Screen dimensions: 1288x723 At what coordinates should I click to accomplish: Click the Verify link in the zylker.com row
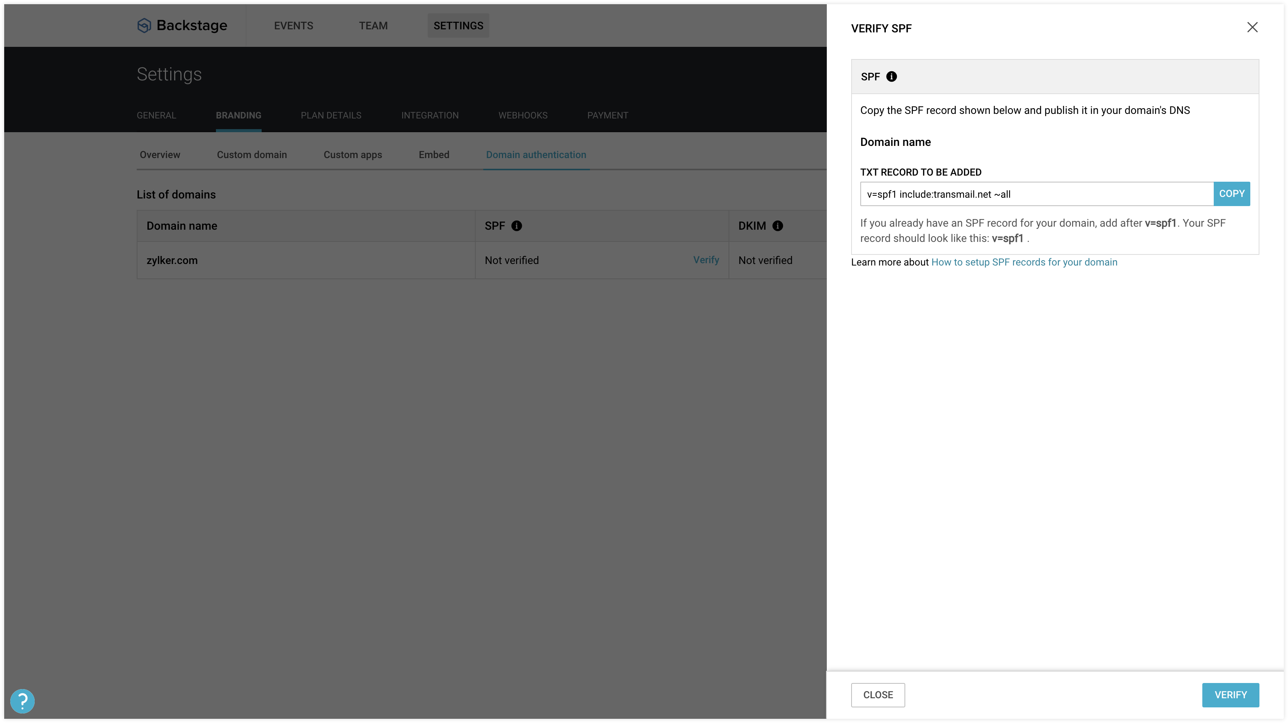705,260
